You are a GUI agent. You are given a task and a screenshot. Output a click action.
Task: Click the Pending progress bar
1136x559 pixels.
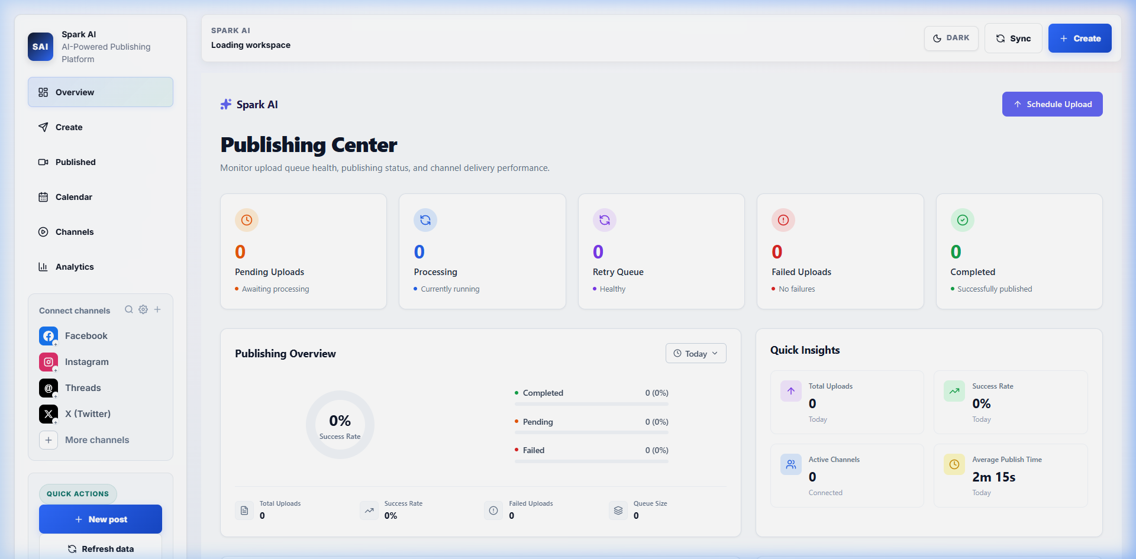(x=592, y=433)
